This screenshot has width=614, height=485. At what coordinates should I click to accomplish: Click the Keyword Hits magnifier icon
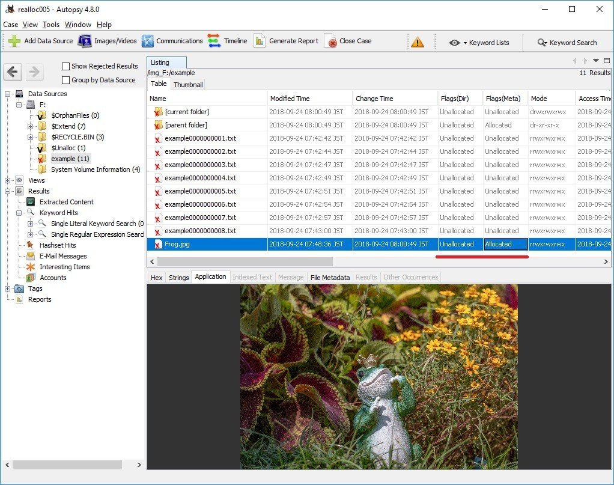pyautogui.click(x=31, y=212)
